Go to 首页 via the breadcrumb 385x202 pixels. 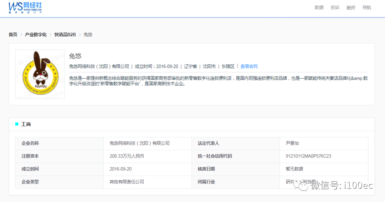[13, 34]
